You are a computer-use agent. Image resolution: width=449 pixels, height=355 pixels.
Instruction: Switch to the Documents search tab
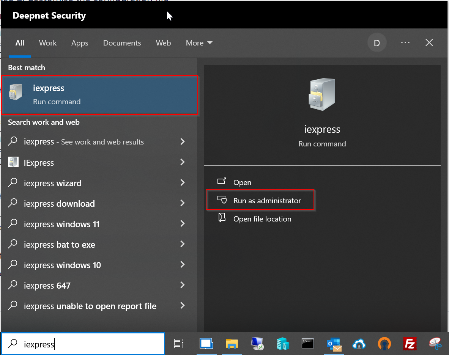pyautogui.click(x=122, y=43)
